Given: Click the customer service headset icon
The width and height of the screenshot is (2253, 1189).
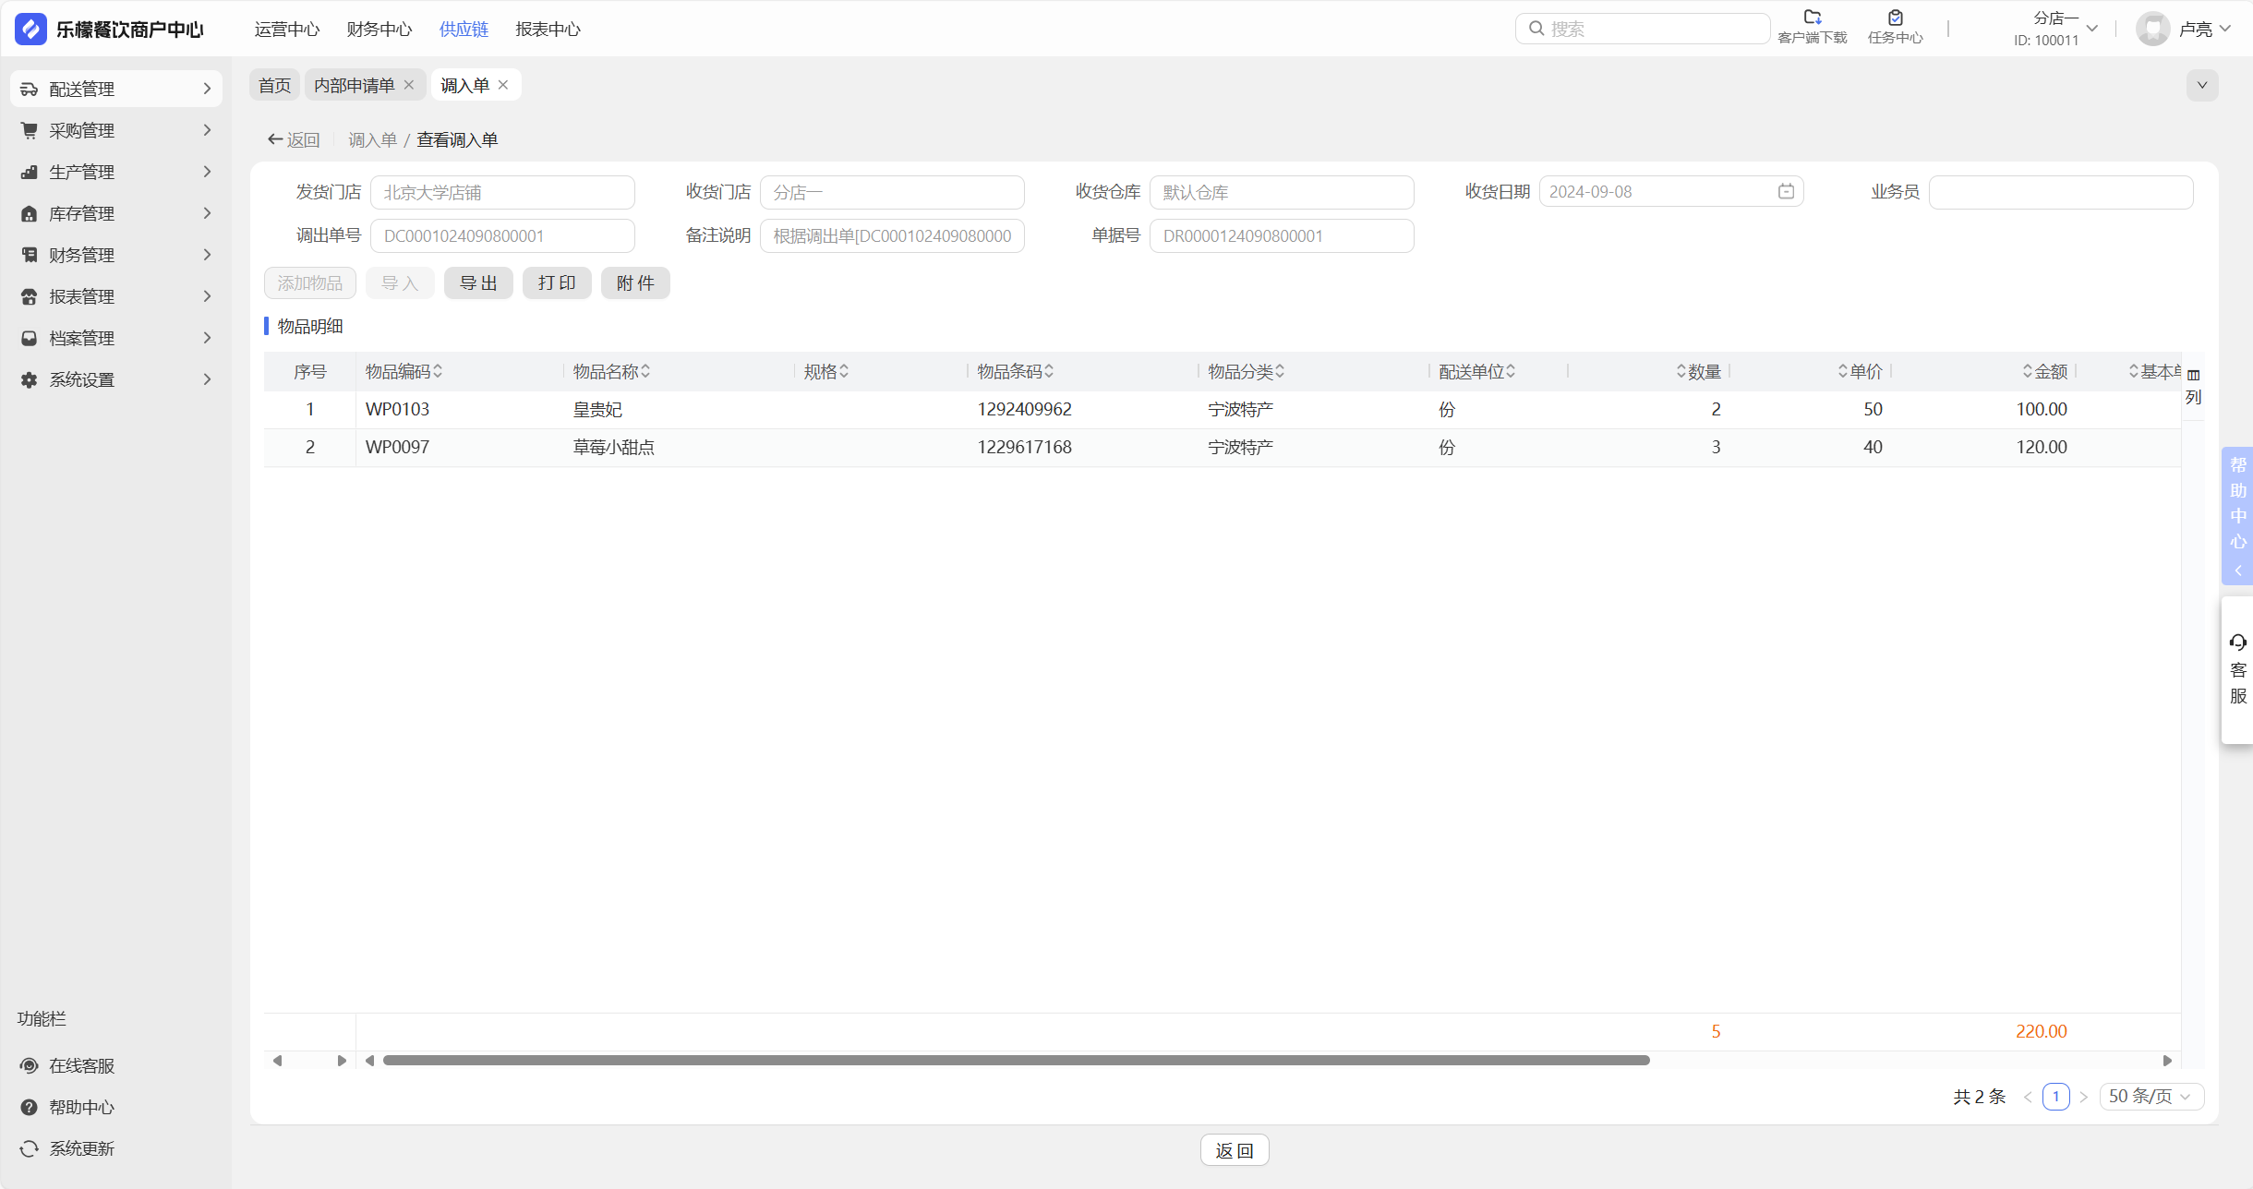Looking at the screenshot, I should [x=2237, y=642].
